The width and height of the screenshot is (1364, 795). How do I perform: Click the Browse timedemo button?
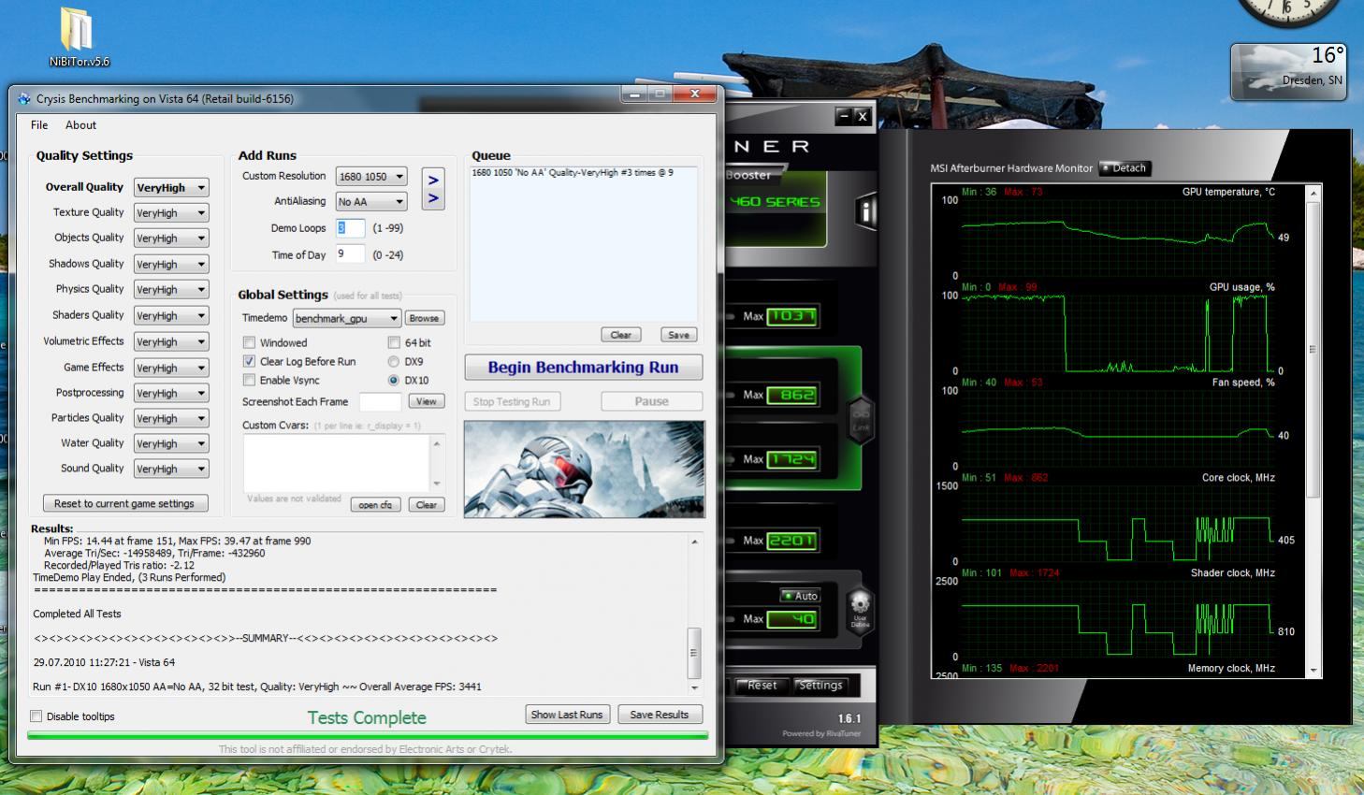tap(424, 318)
